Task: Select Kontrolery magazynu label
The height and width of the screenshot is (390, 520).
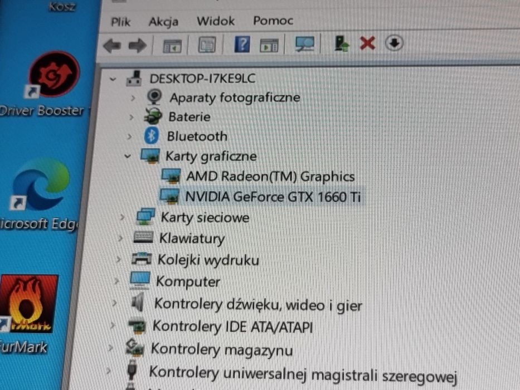Action: (x=221, y=349)
